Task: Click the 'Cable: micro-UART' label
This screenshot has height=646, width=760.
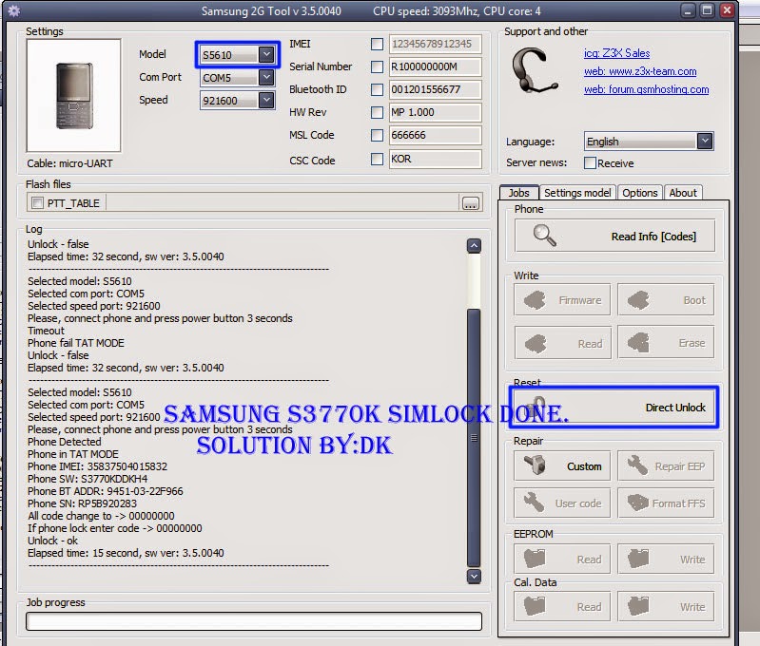Action: tap(69, 163)
